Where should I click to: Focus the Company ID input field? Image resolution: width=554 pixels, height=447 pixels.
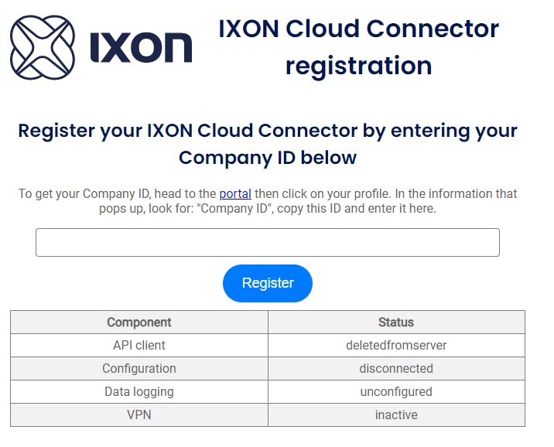click(268, 242)
